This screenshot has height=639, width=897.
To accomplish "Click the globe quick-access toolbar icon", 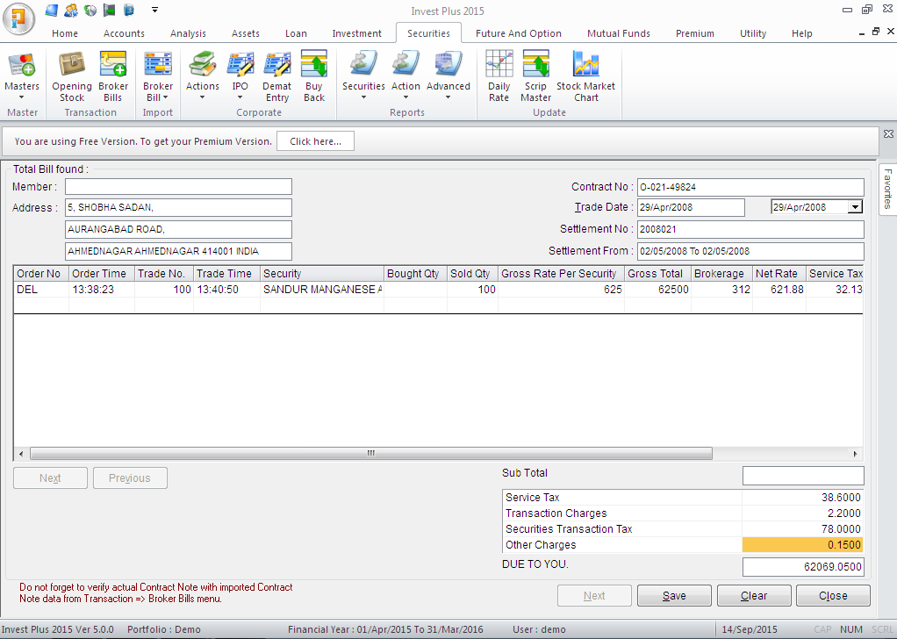I will [x=90, y=10].
